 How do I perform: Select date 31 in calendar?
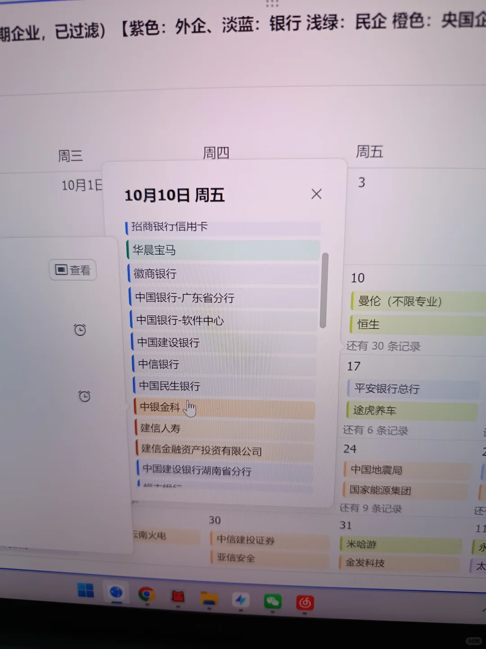click(x=346, y=526)
